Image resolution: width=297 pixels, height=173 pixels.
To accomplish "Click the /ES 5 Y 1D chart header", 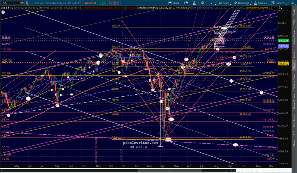I will coord(7,8).
